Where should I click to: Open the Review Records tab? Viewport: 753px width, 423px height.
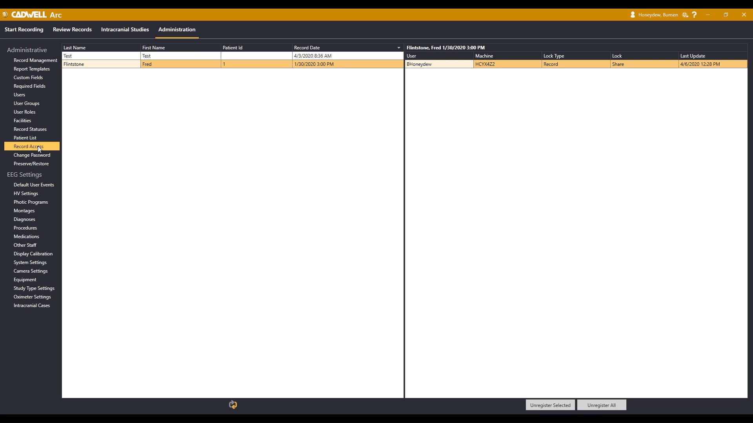72,29
